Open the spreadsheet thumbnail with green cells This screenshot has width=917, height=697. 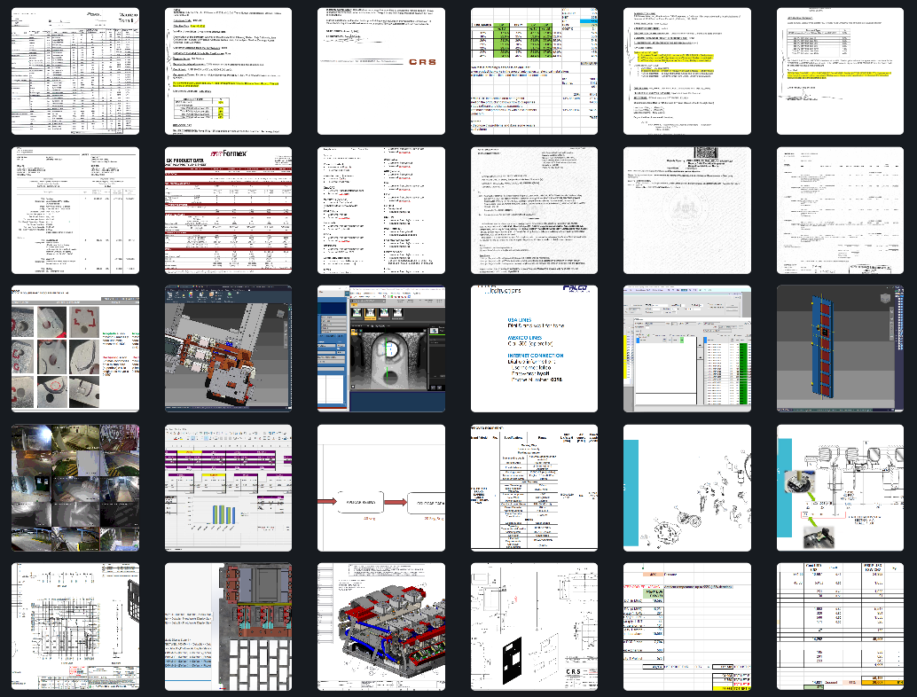(x=534, y=71)
